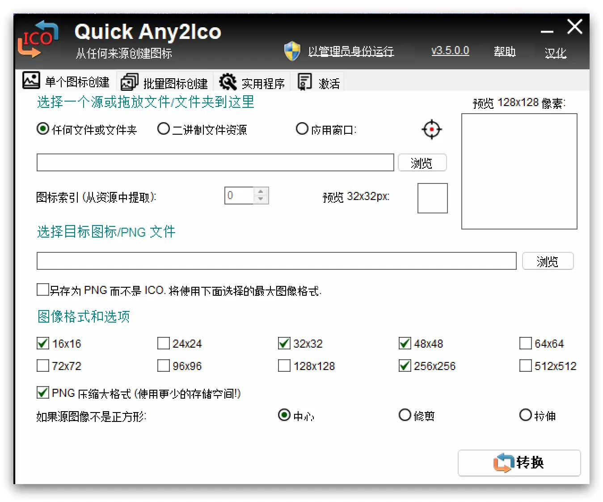Uncheck the 32x32 format checkbox
Screen dimensions: 603x502
[x=284, y=343]
